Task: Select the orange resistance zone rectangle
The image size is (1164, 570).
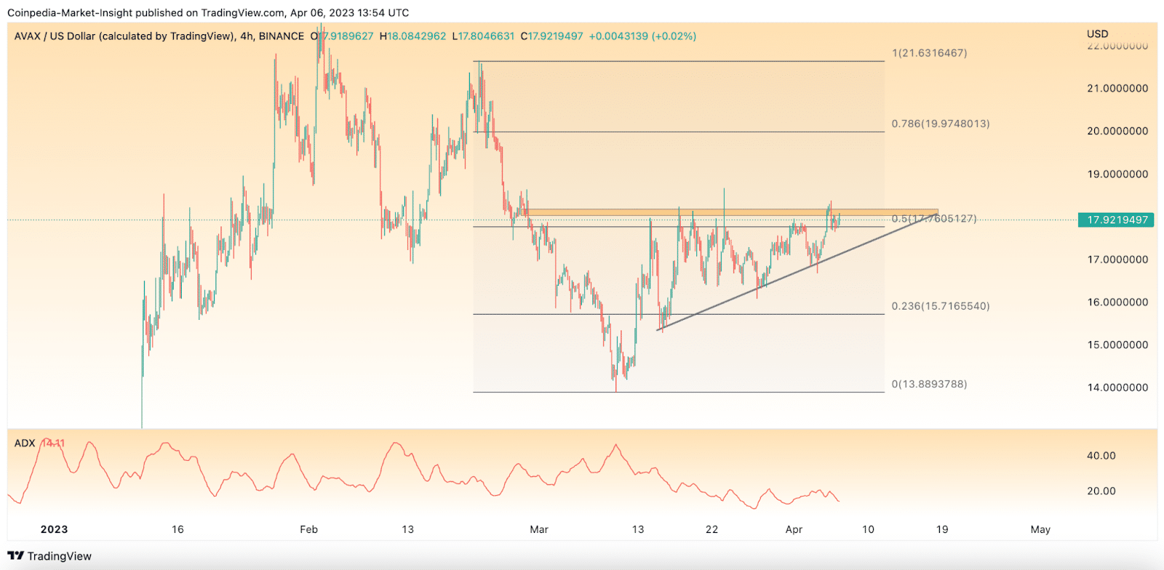Action: [x=727, y=212]
